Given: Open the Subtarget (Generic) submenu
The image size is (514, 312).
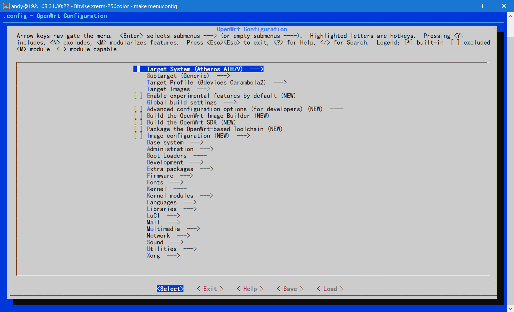Looking at the screenshot, I should pyautogui.click(x=188, y=76).
